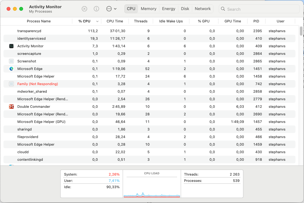This screenshot has height=203, width=304.
Task: Click the Screenshot process icon
Action: tap(11, 61)
